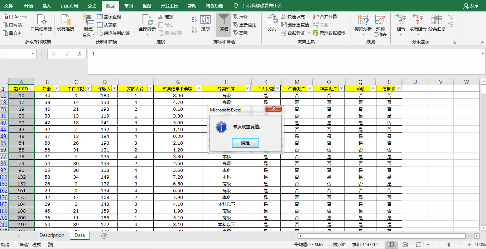Sort ascending A to Z
This screenshot has height=249, width=486.
[194, 19]
